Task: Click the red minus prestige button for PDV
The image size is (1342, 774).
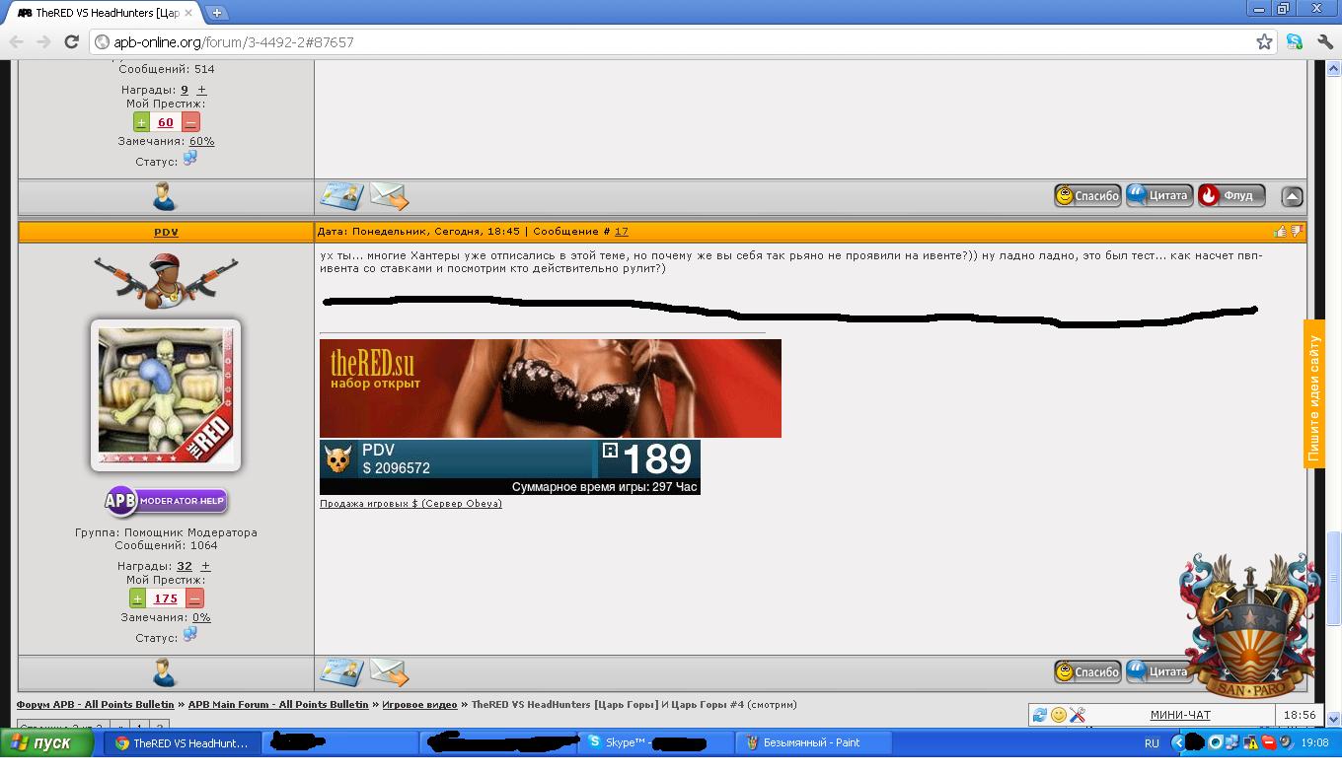Action: tap(194, 598)
